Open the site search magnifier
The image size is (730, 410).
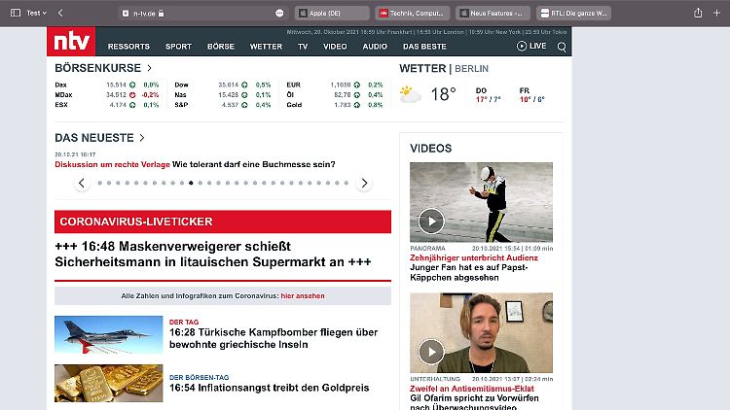click(562, 47)
